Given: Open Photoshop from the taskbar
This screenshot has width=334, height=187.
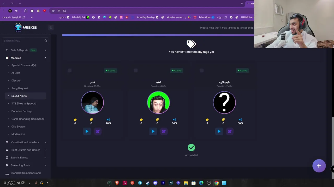Looking at the screenshot, I should pos(171,183).
